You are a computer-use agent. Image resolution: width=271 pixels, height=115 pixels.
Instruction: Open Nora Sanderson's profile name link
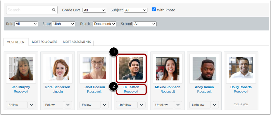click(58, 87)
